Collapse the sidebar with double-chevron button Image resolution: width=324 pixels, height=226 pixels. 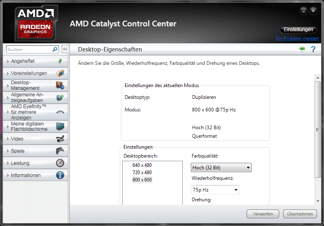coord(65,49)
